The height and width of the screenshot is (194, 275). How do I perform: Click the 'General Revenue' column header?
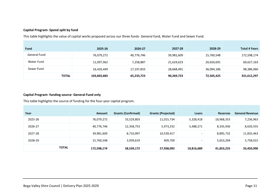tap(246, 113)
